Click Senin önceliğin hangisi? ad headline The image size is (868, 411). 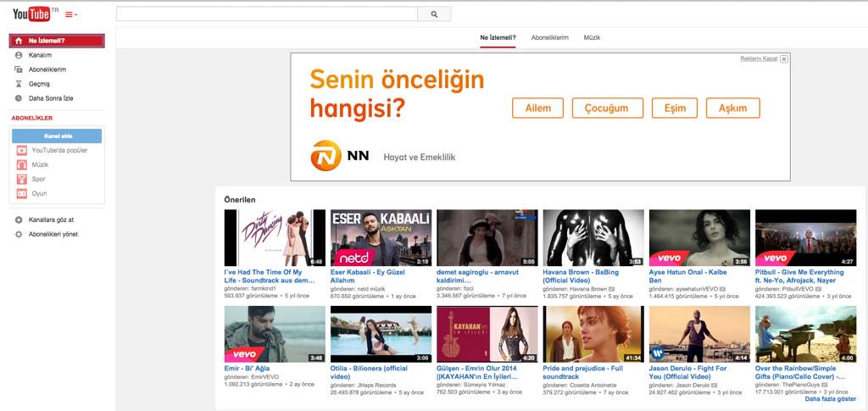[x=397, y=93]
